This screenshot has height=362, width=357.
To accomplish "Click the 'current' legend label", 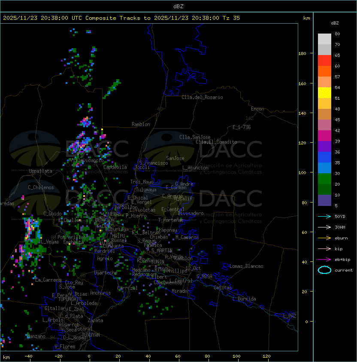I will click(x=344, y=270).
